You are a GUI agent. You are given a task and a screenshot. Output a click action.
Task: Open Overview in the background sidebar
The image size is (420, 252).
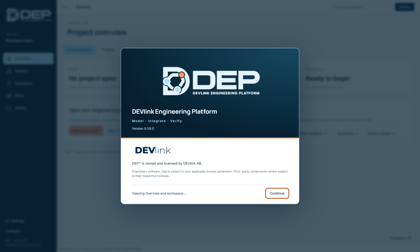pos(28,59)
